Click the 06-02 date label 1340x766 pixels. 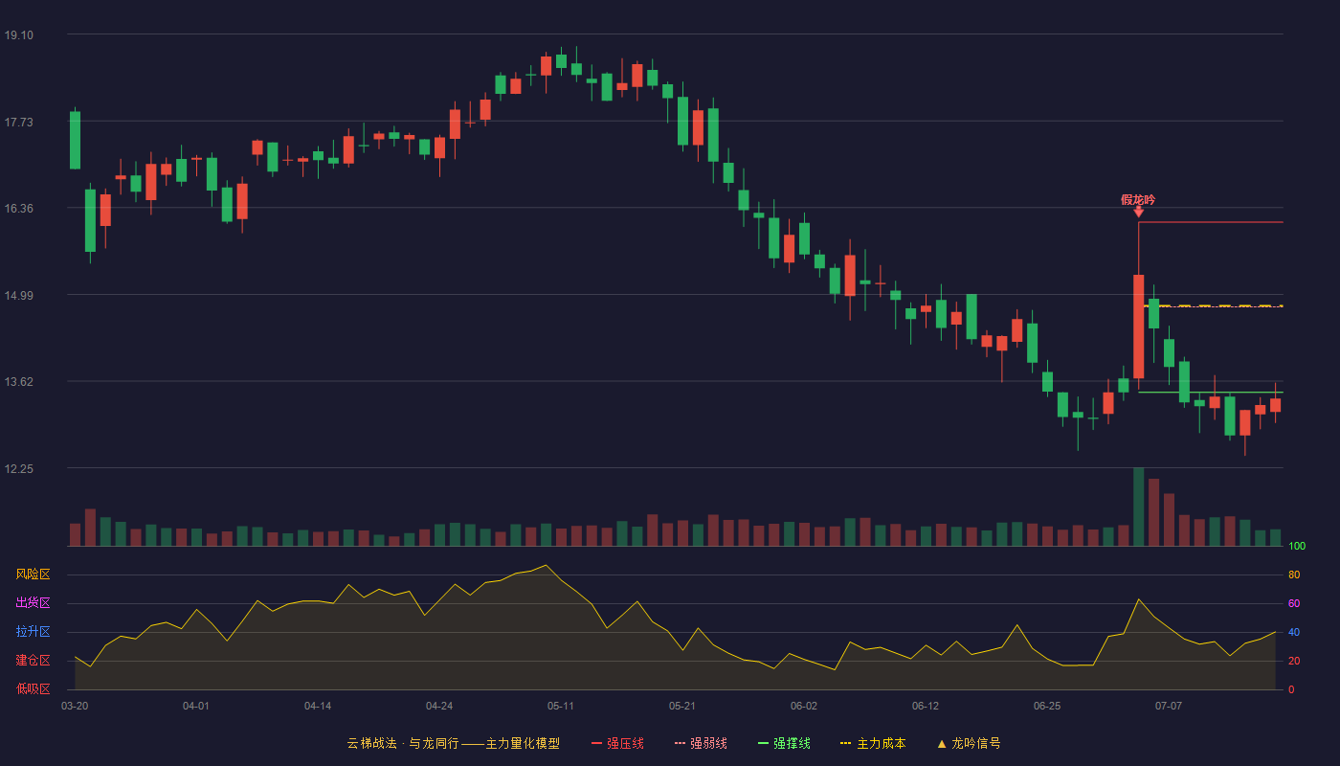pos(804,706)
